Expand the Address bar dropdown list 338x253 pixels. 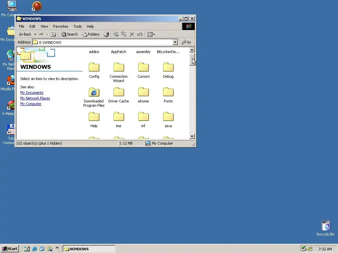[175, 42]
